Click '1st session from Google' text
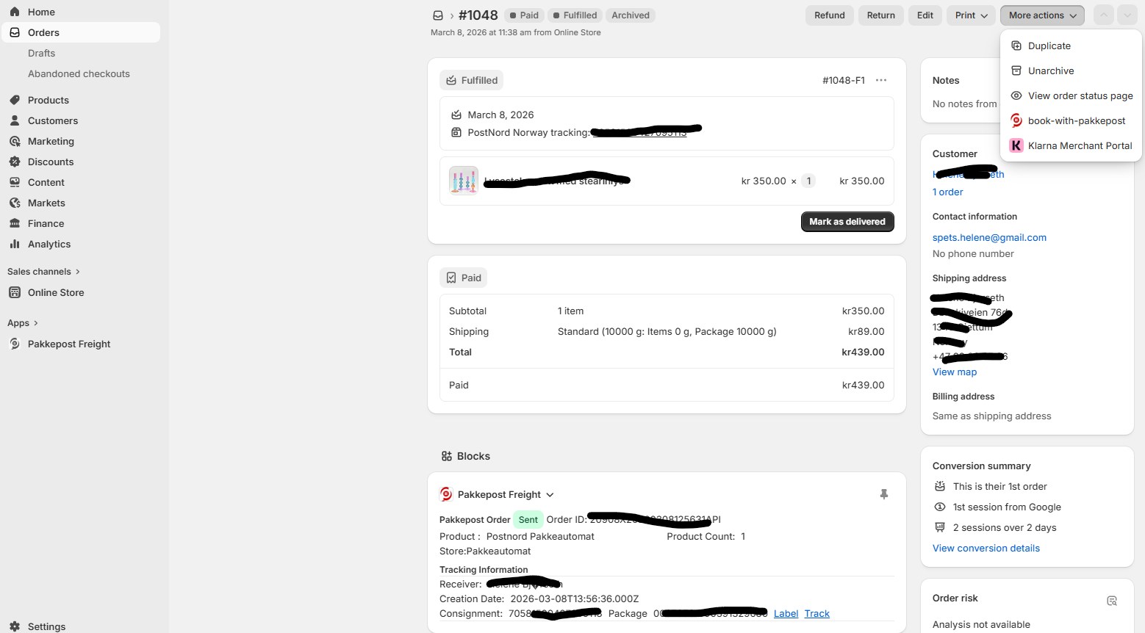 click(1007, 507)
